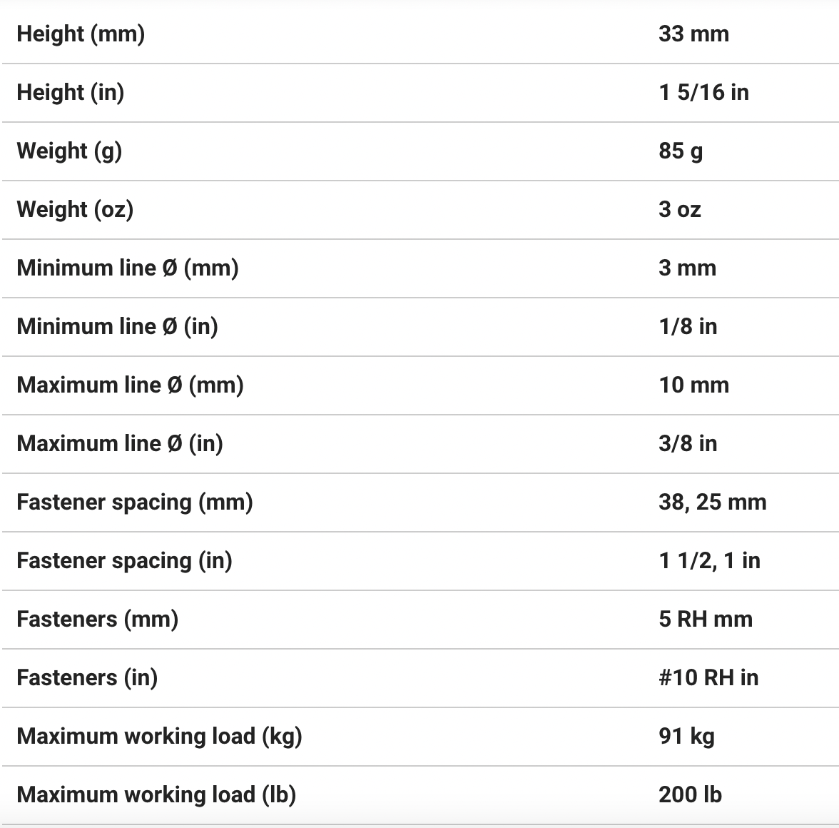Click the "Weight (g)" label
Image resolution: width=839 pixels, height=828 pixels.
click(69, 151)
